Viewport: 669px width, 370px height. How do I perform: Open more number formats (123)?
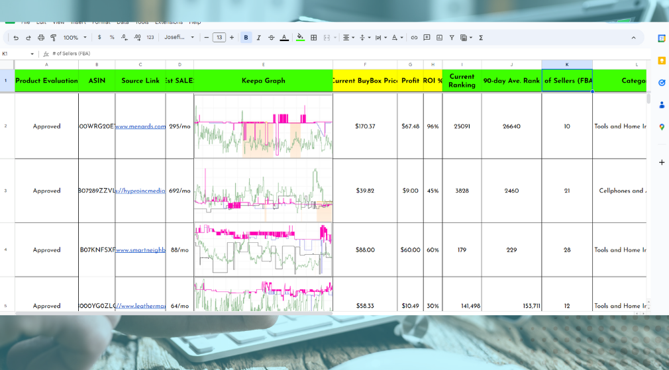(150, 38)
